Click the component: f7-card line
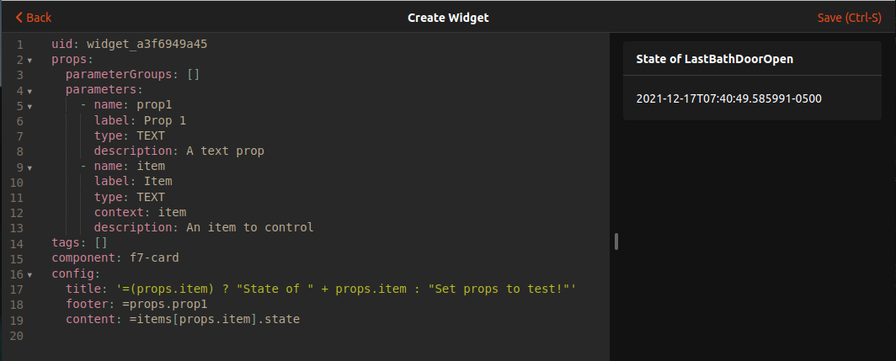This screenshot has width=896, height=361. tap(115, 258)
